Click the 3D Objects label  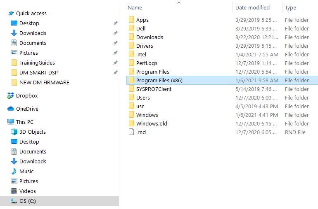[x=33, y=132]
